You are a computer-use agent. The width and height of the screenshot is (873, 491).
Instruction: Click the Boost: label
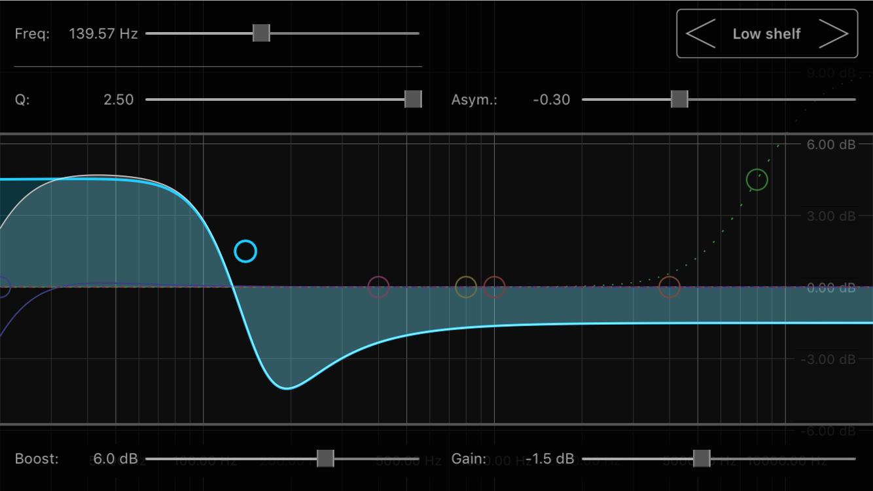(x=37, y=459)
